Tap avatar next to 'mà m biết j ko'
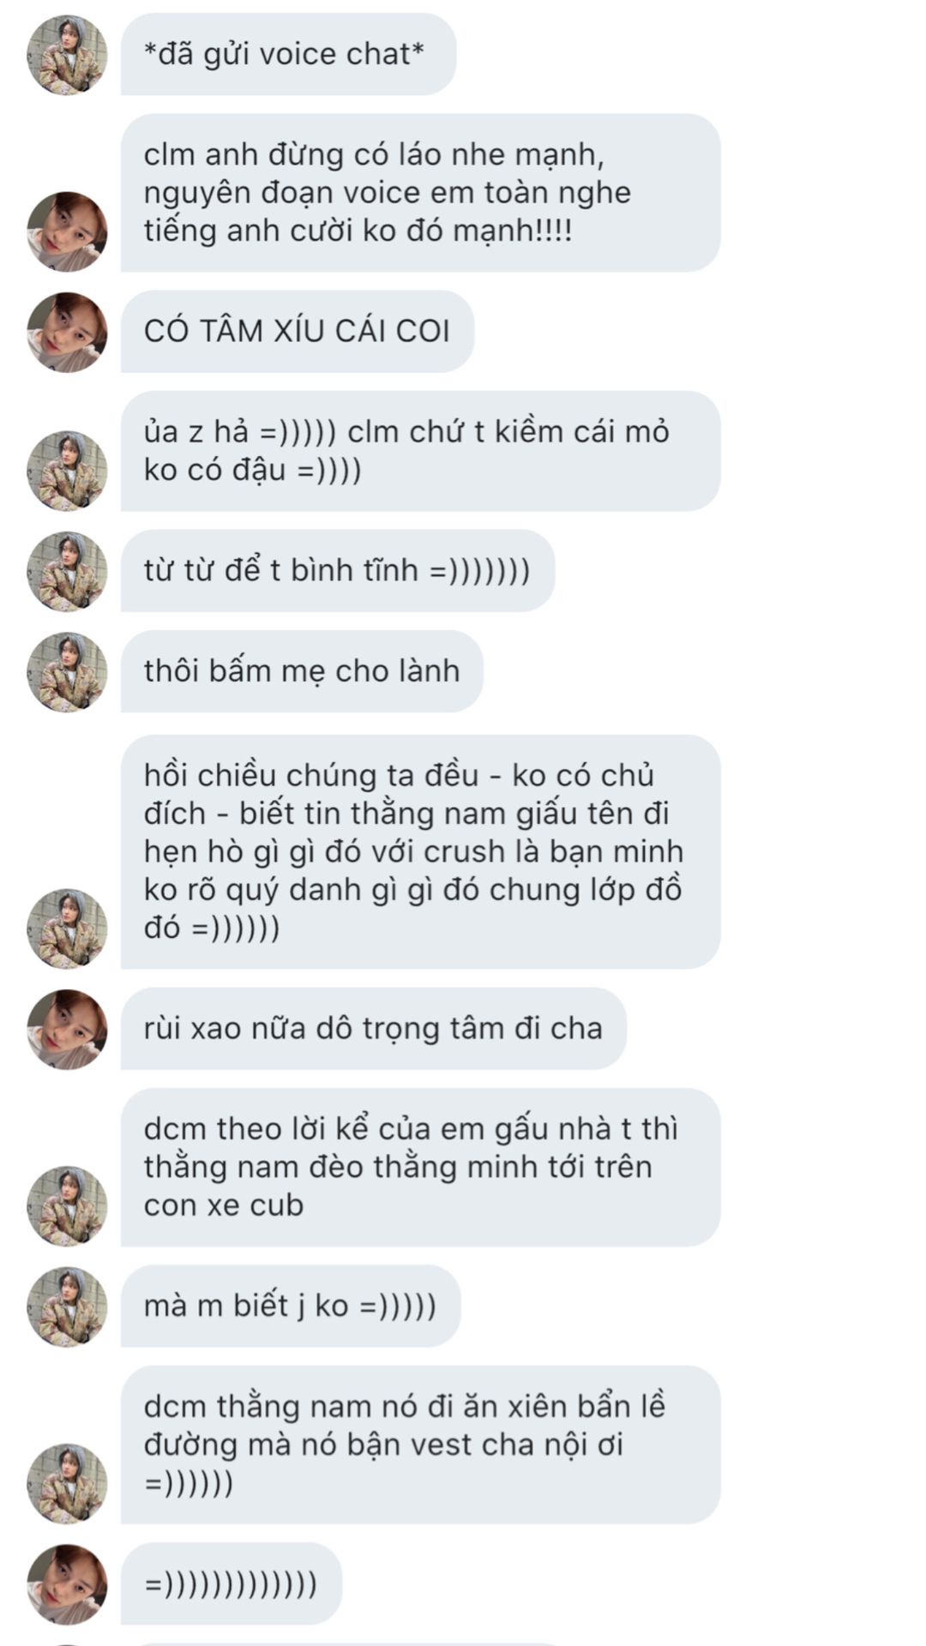This screenshot has width=926, height=1646. 67,1307
